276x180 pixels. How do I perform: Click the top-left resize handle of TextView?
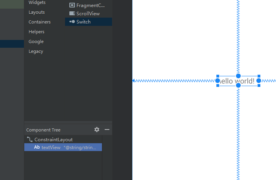(x=218, y=76)
